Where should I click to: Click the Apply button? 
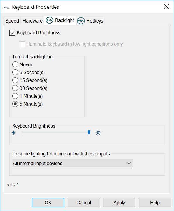(x=119, y=203)
